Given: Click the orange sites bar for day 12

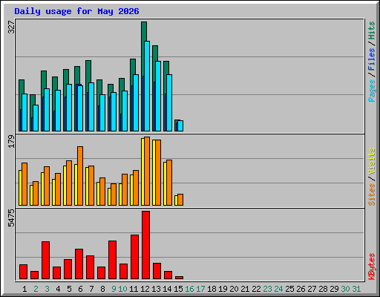Looking at the screenshot, I should pos(147,172).
